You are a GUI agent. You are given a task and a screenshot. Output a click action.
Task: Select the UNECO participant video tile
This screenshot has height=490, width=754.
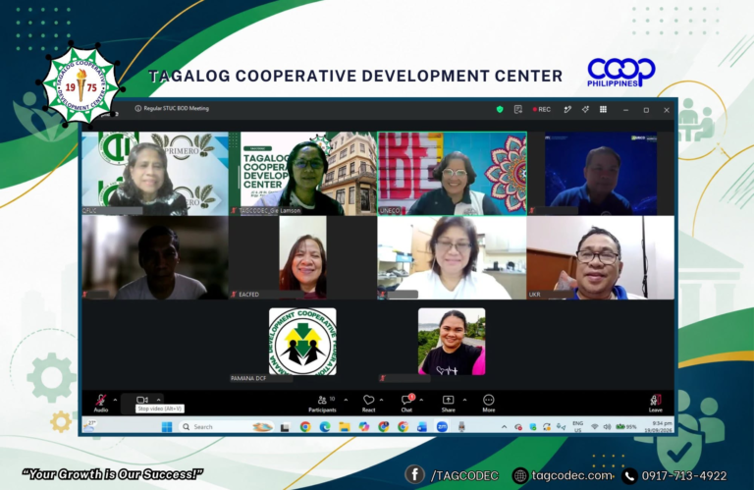pos(452,173)
